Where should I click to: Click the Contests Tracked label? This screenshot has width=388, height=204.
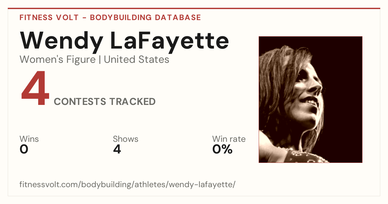click(x=105, y=102)
